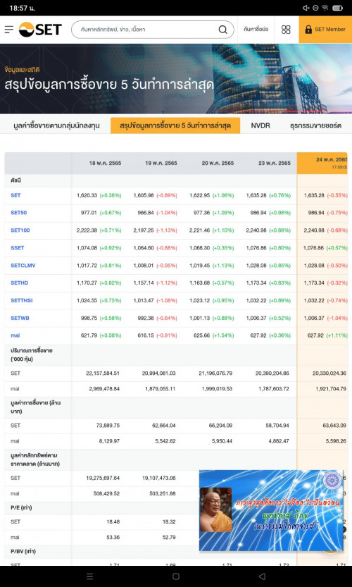Open the SETCLMV index link
This screenshot has width=352, height=587.
(x=23, y=266)
